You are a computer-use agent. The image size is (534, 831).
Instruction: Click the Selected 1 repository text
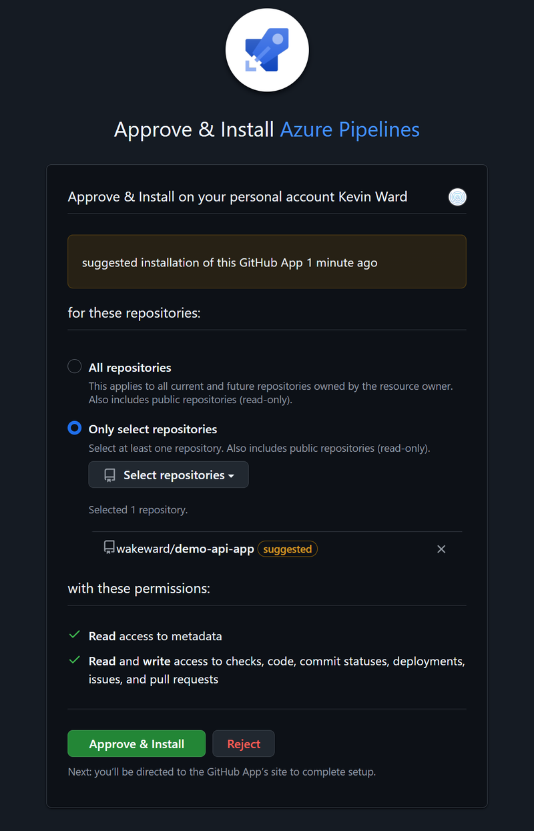pyautogui.click(x=138, y=509)
